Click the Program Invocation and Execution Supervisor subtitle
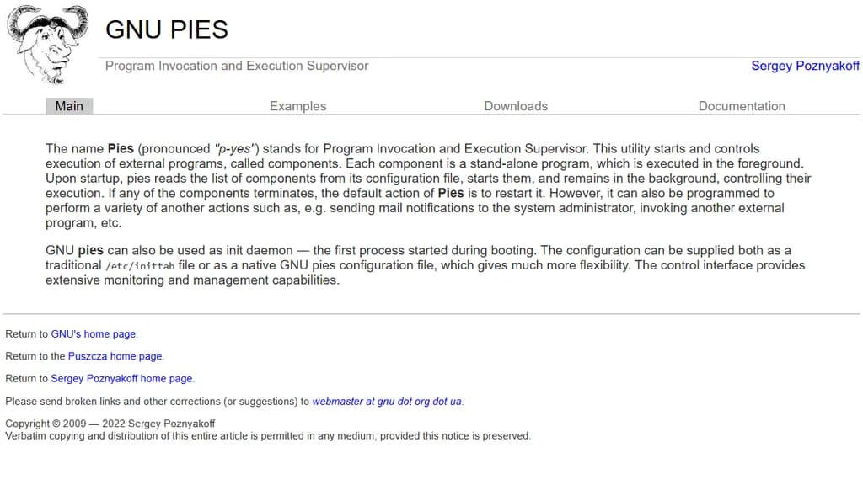The height and width of the screenshot is (485, 863). pyautogui.click(x=237, y=66)
